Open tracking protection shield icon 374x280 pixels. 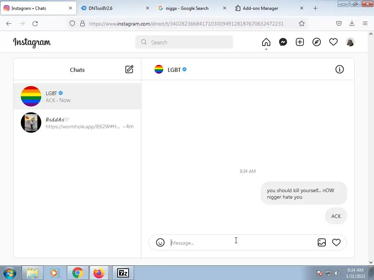click(x=72, y=23)
